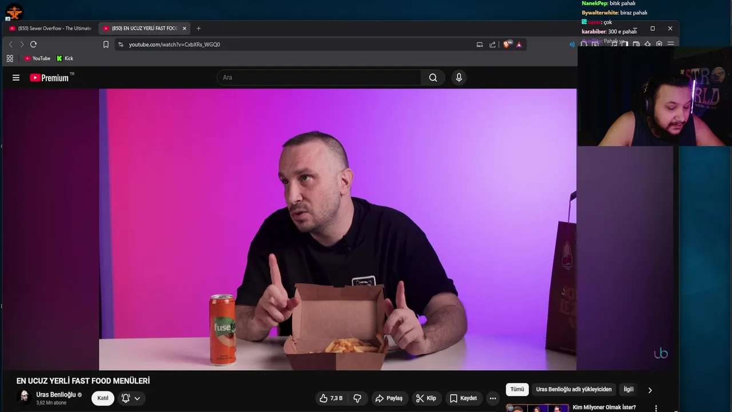This screenshot has width=732, height=412.
Task: Click the search magnifier button
Action: click(x=433, y=78)
